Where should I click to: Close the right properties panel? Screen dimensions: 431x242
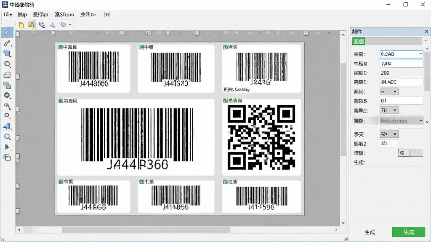pos(427,32)
